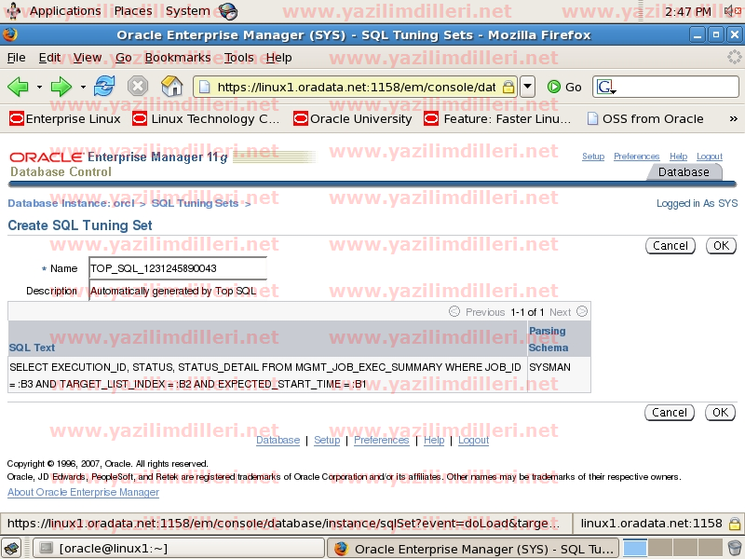Go to the Home page icon
This screenshot has width=745, height=559.
[172, 87]
